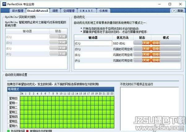Switch to the 碎片整理 tab
Viewport: 186px width, 132px height.
[18, 11]
